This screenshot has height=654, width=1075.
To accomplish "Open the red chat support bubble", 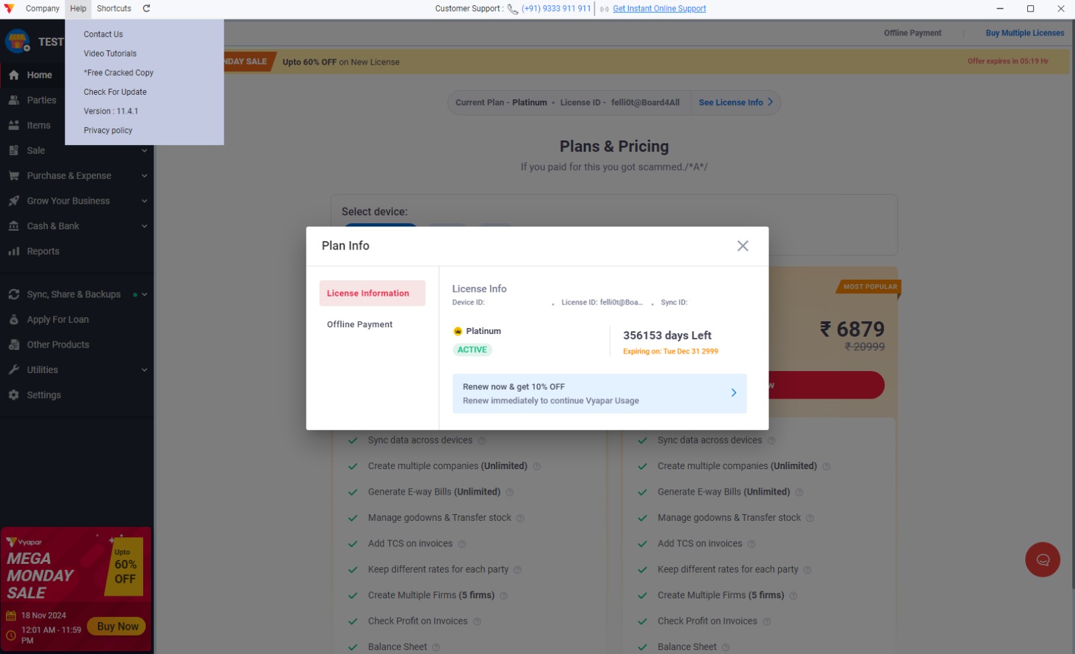I will 1043,560.
